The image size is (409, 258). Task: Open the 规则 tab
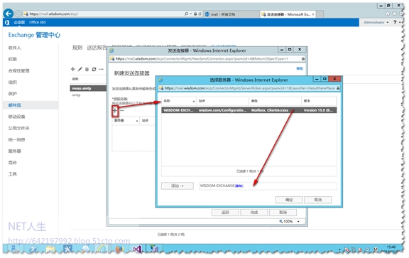[77, 48]
